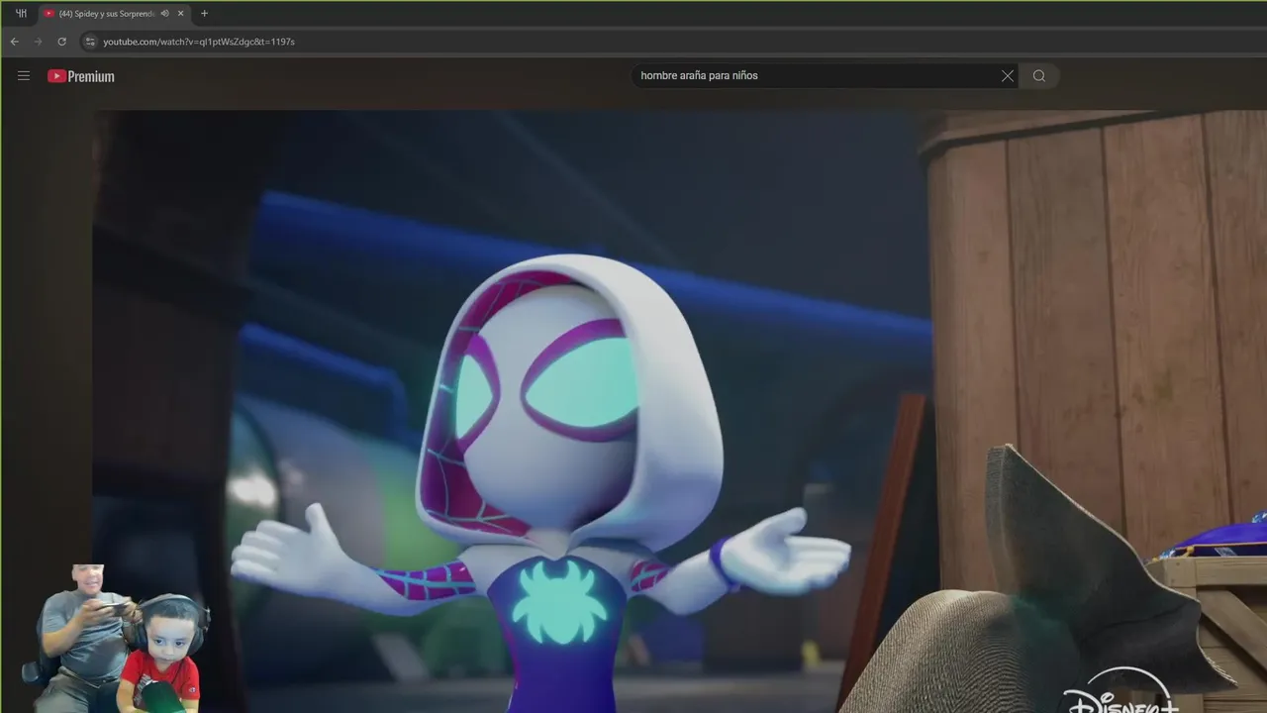This screenshot has width=1267, height=713.
Task: Select the youtube.com address bar URL
Action: (x=199, y=42)
